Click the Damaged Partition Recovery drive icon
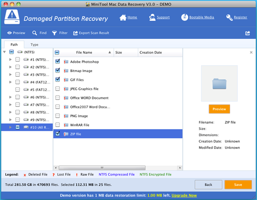This screenshot has width=257, height=200. 12,17
